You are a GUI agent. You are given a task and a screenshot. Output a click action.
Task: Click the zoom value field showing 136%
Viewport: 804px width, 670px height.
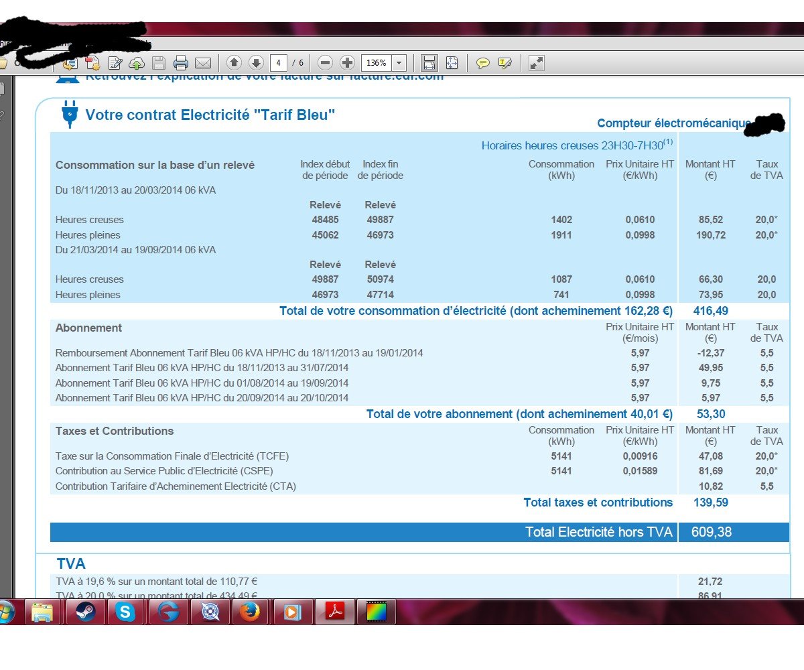[377, 63]
